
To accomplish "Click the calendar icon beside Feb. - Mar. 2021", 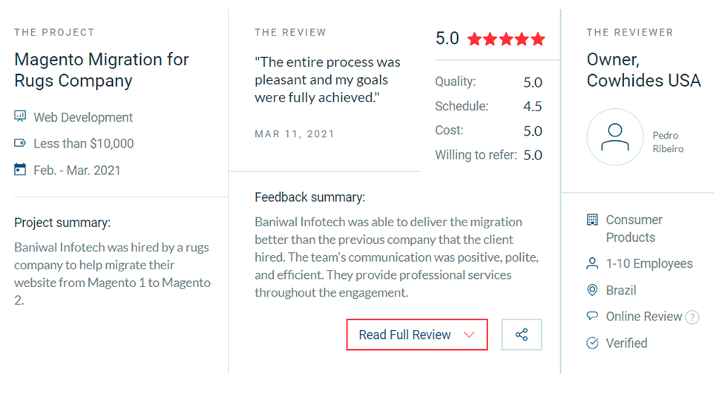I will 20,170.
